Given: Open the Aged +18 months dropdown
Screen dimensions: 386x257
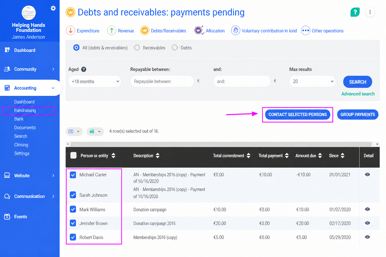Looking at the screenshot, I should pyautogui.click(x=95, y=81).
